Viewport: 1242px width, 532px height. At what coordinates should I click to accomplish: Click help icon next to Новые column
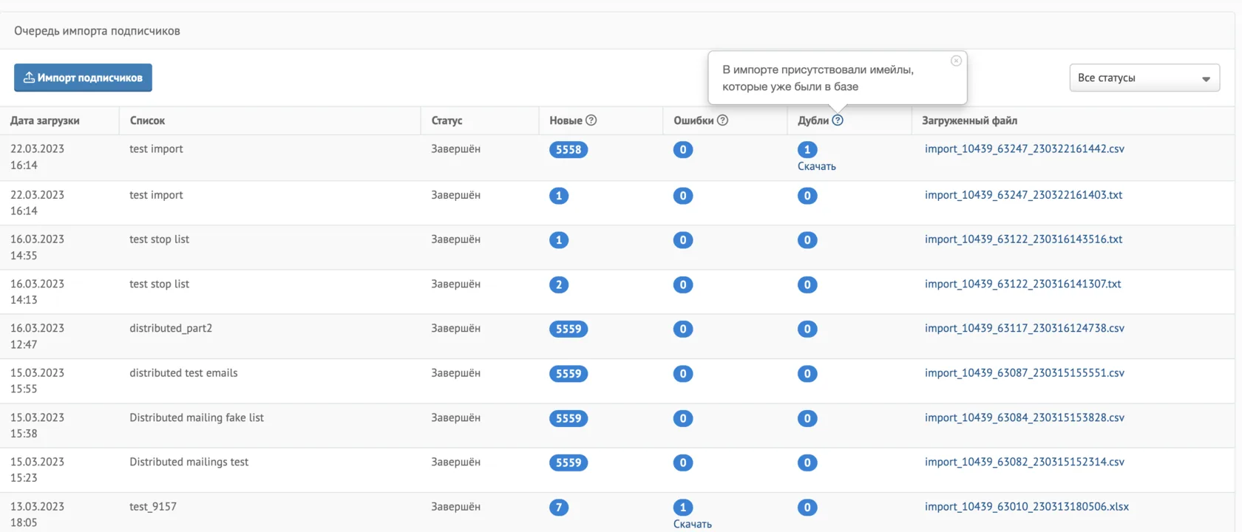click(591, 120)
